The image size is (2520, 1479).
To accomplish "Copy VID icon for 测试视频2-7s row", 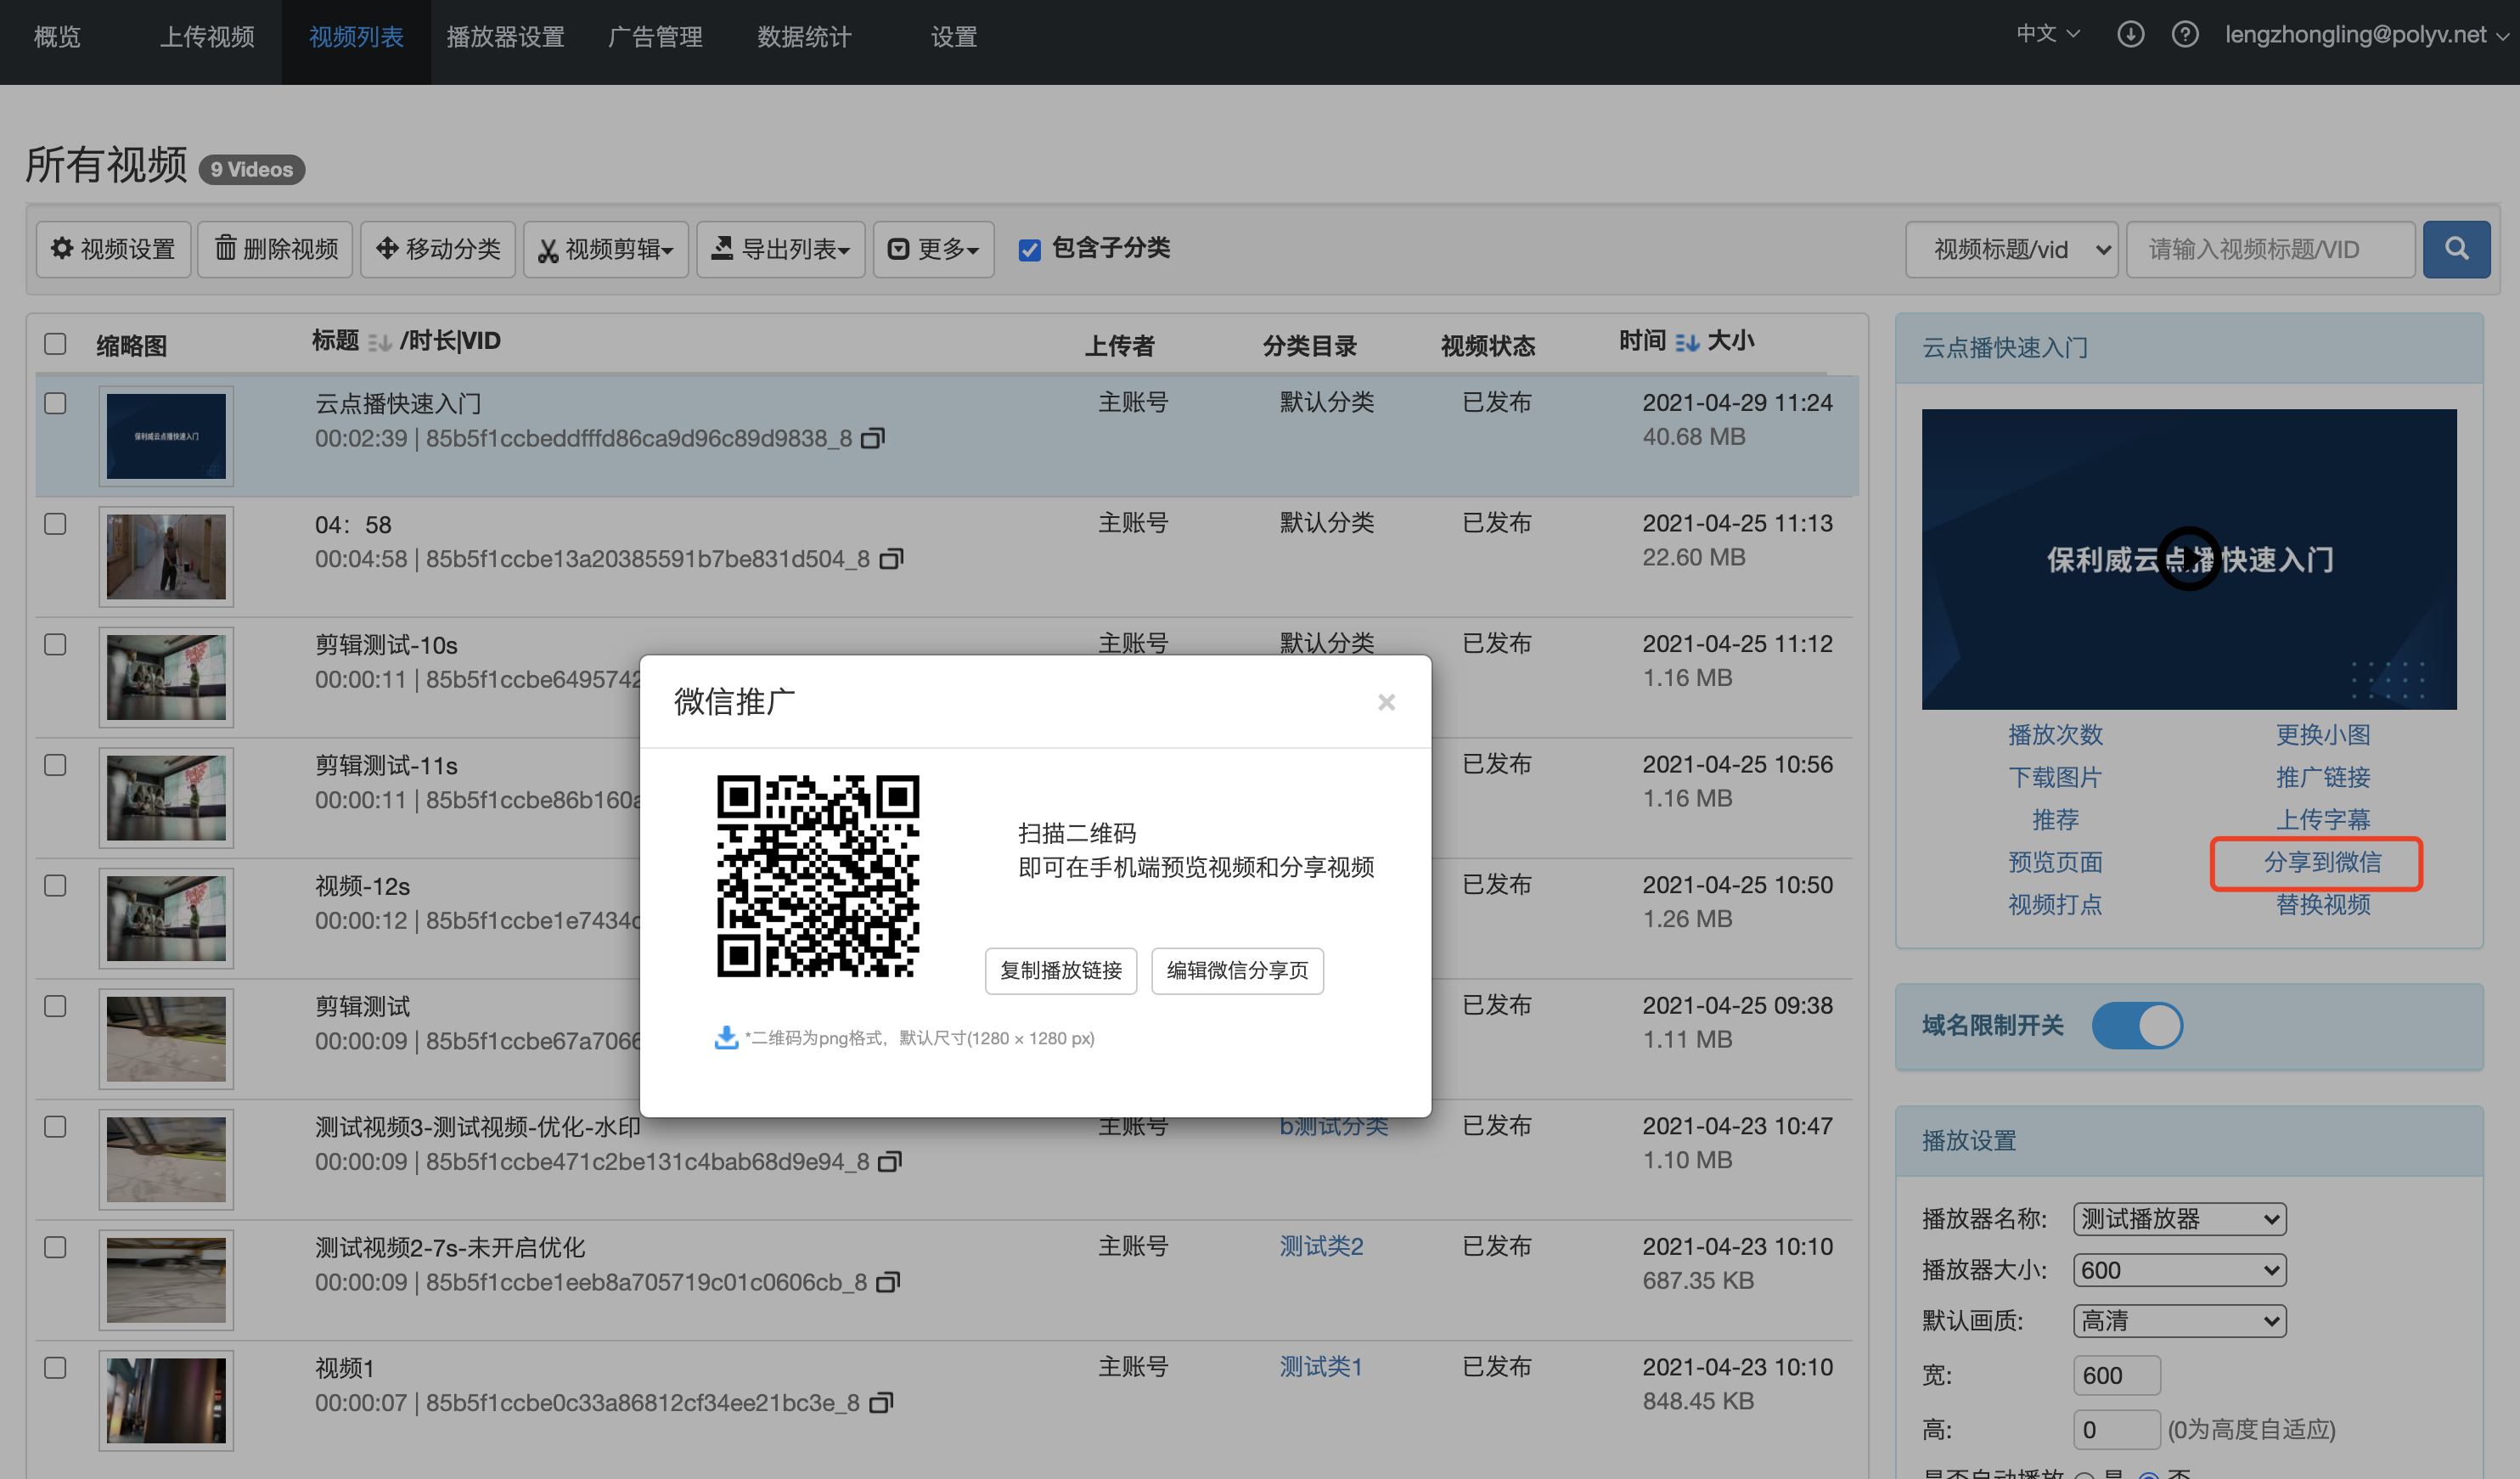I will pyautogui.click(x=888, y=1282).
